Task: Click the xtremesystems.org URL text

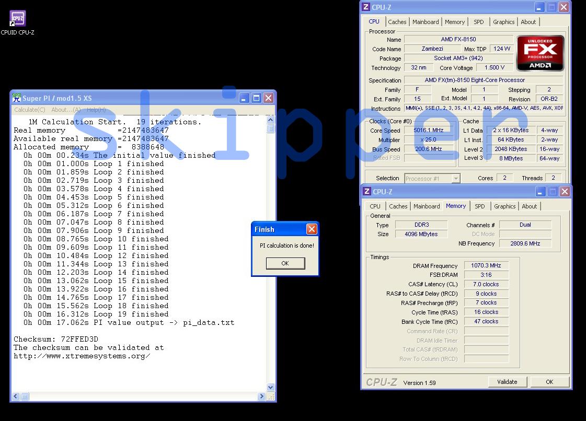Action: click(x=82, y=356)
